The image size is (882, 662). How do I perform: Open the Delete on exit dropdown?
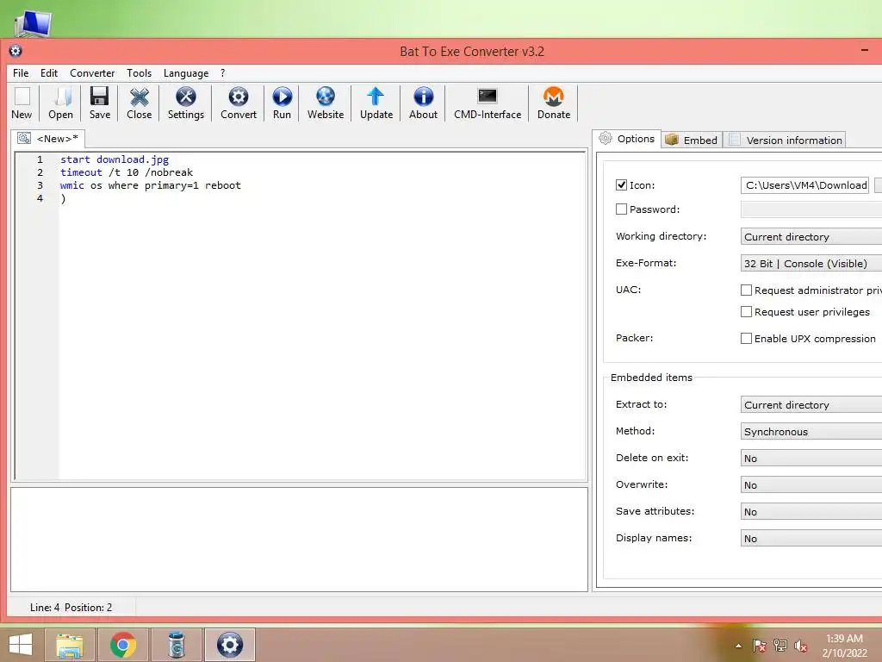(811, 459)
